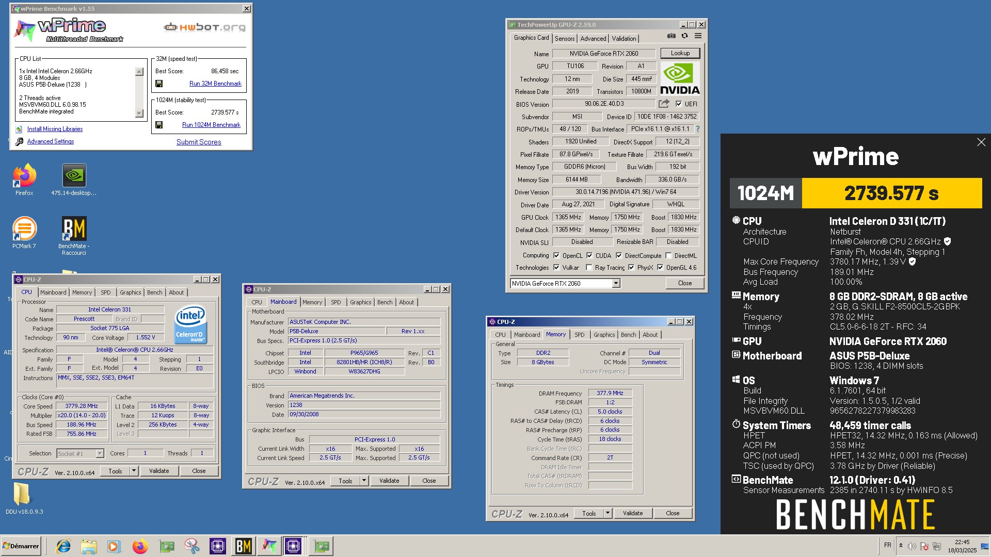The image size is (991, 557).
Task: Click the Run 32M Benchmark link
Action: [215, 84]
